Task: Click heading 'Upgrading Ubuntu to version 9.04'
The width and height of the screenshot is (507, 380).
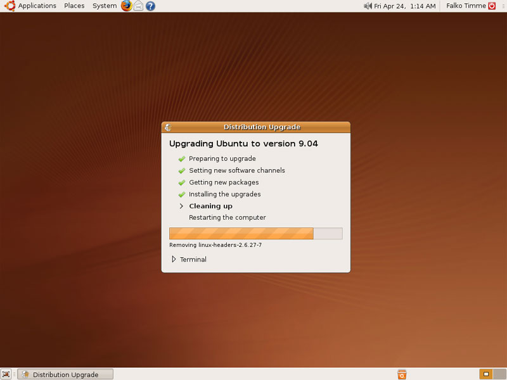Action: pyautogui.click(x=243, y=144)
